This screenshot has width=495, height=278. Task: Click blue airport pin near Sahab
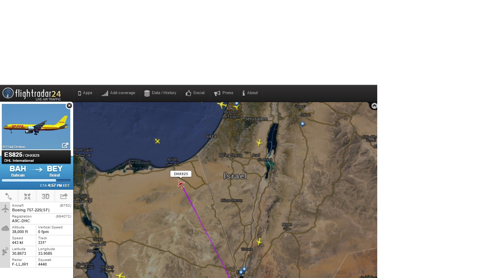(303, 124)
